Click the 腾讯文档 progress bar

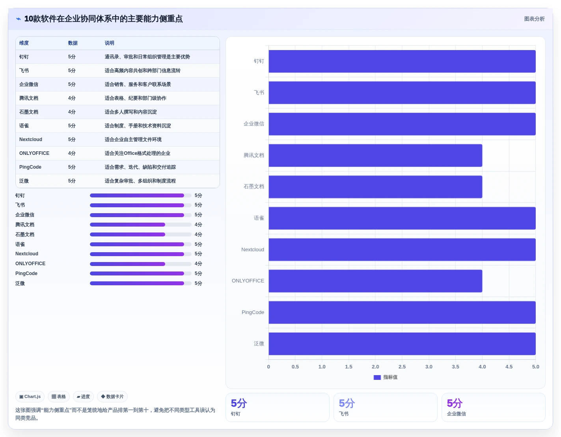pyautogui.click(x=141, y=225)
